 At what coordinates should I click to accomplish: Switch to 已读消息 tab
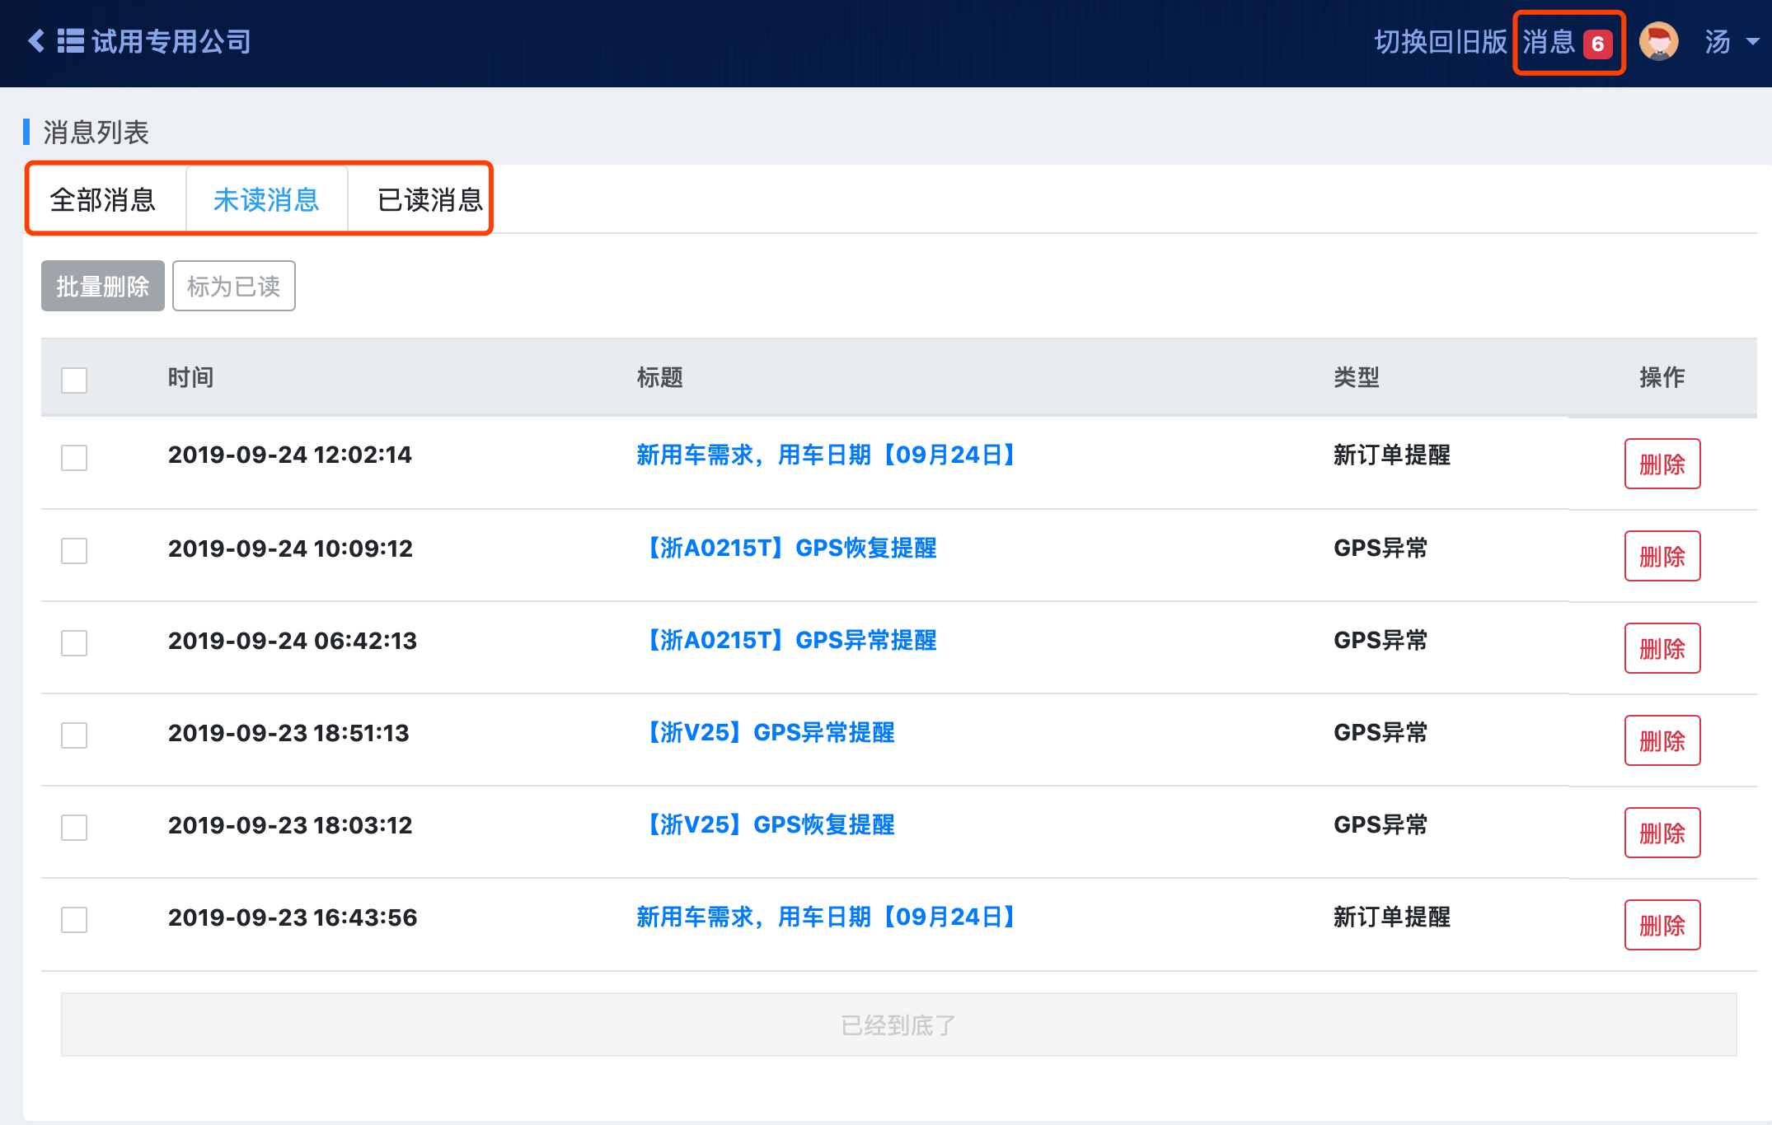pyautogui.click(x=429, y=200)
